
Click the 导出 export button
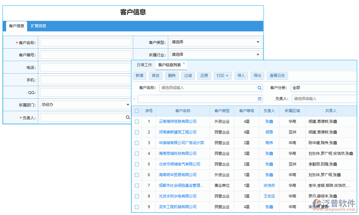click(257, 76)
